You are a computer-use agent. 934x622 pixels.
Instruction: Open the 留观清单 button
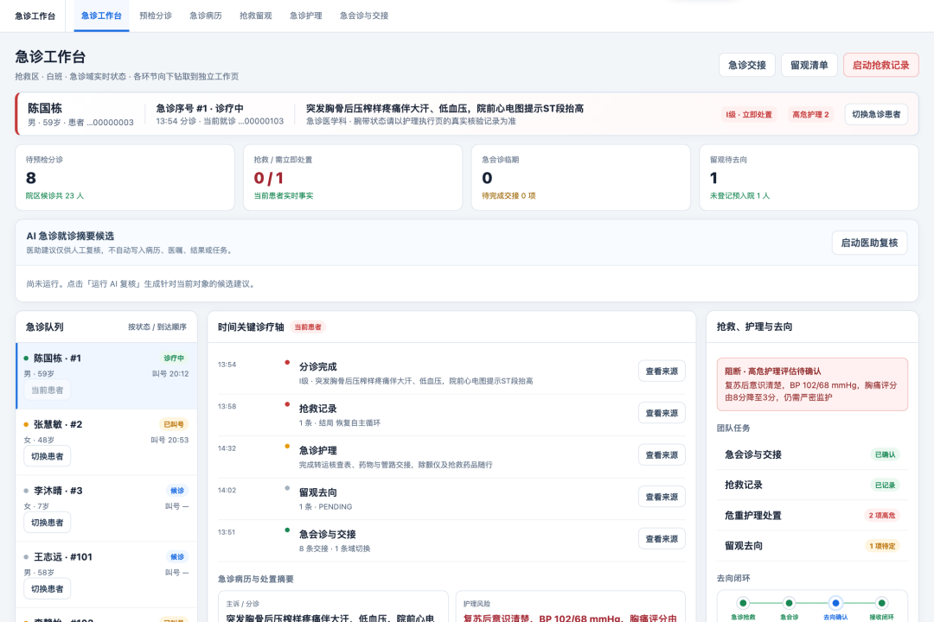[809, 65]
